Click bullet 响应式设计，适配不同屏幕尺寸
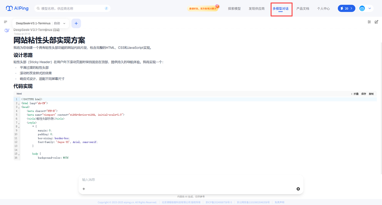This screenshot has height=205, width=382. click(x=42, y=79)
